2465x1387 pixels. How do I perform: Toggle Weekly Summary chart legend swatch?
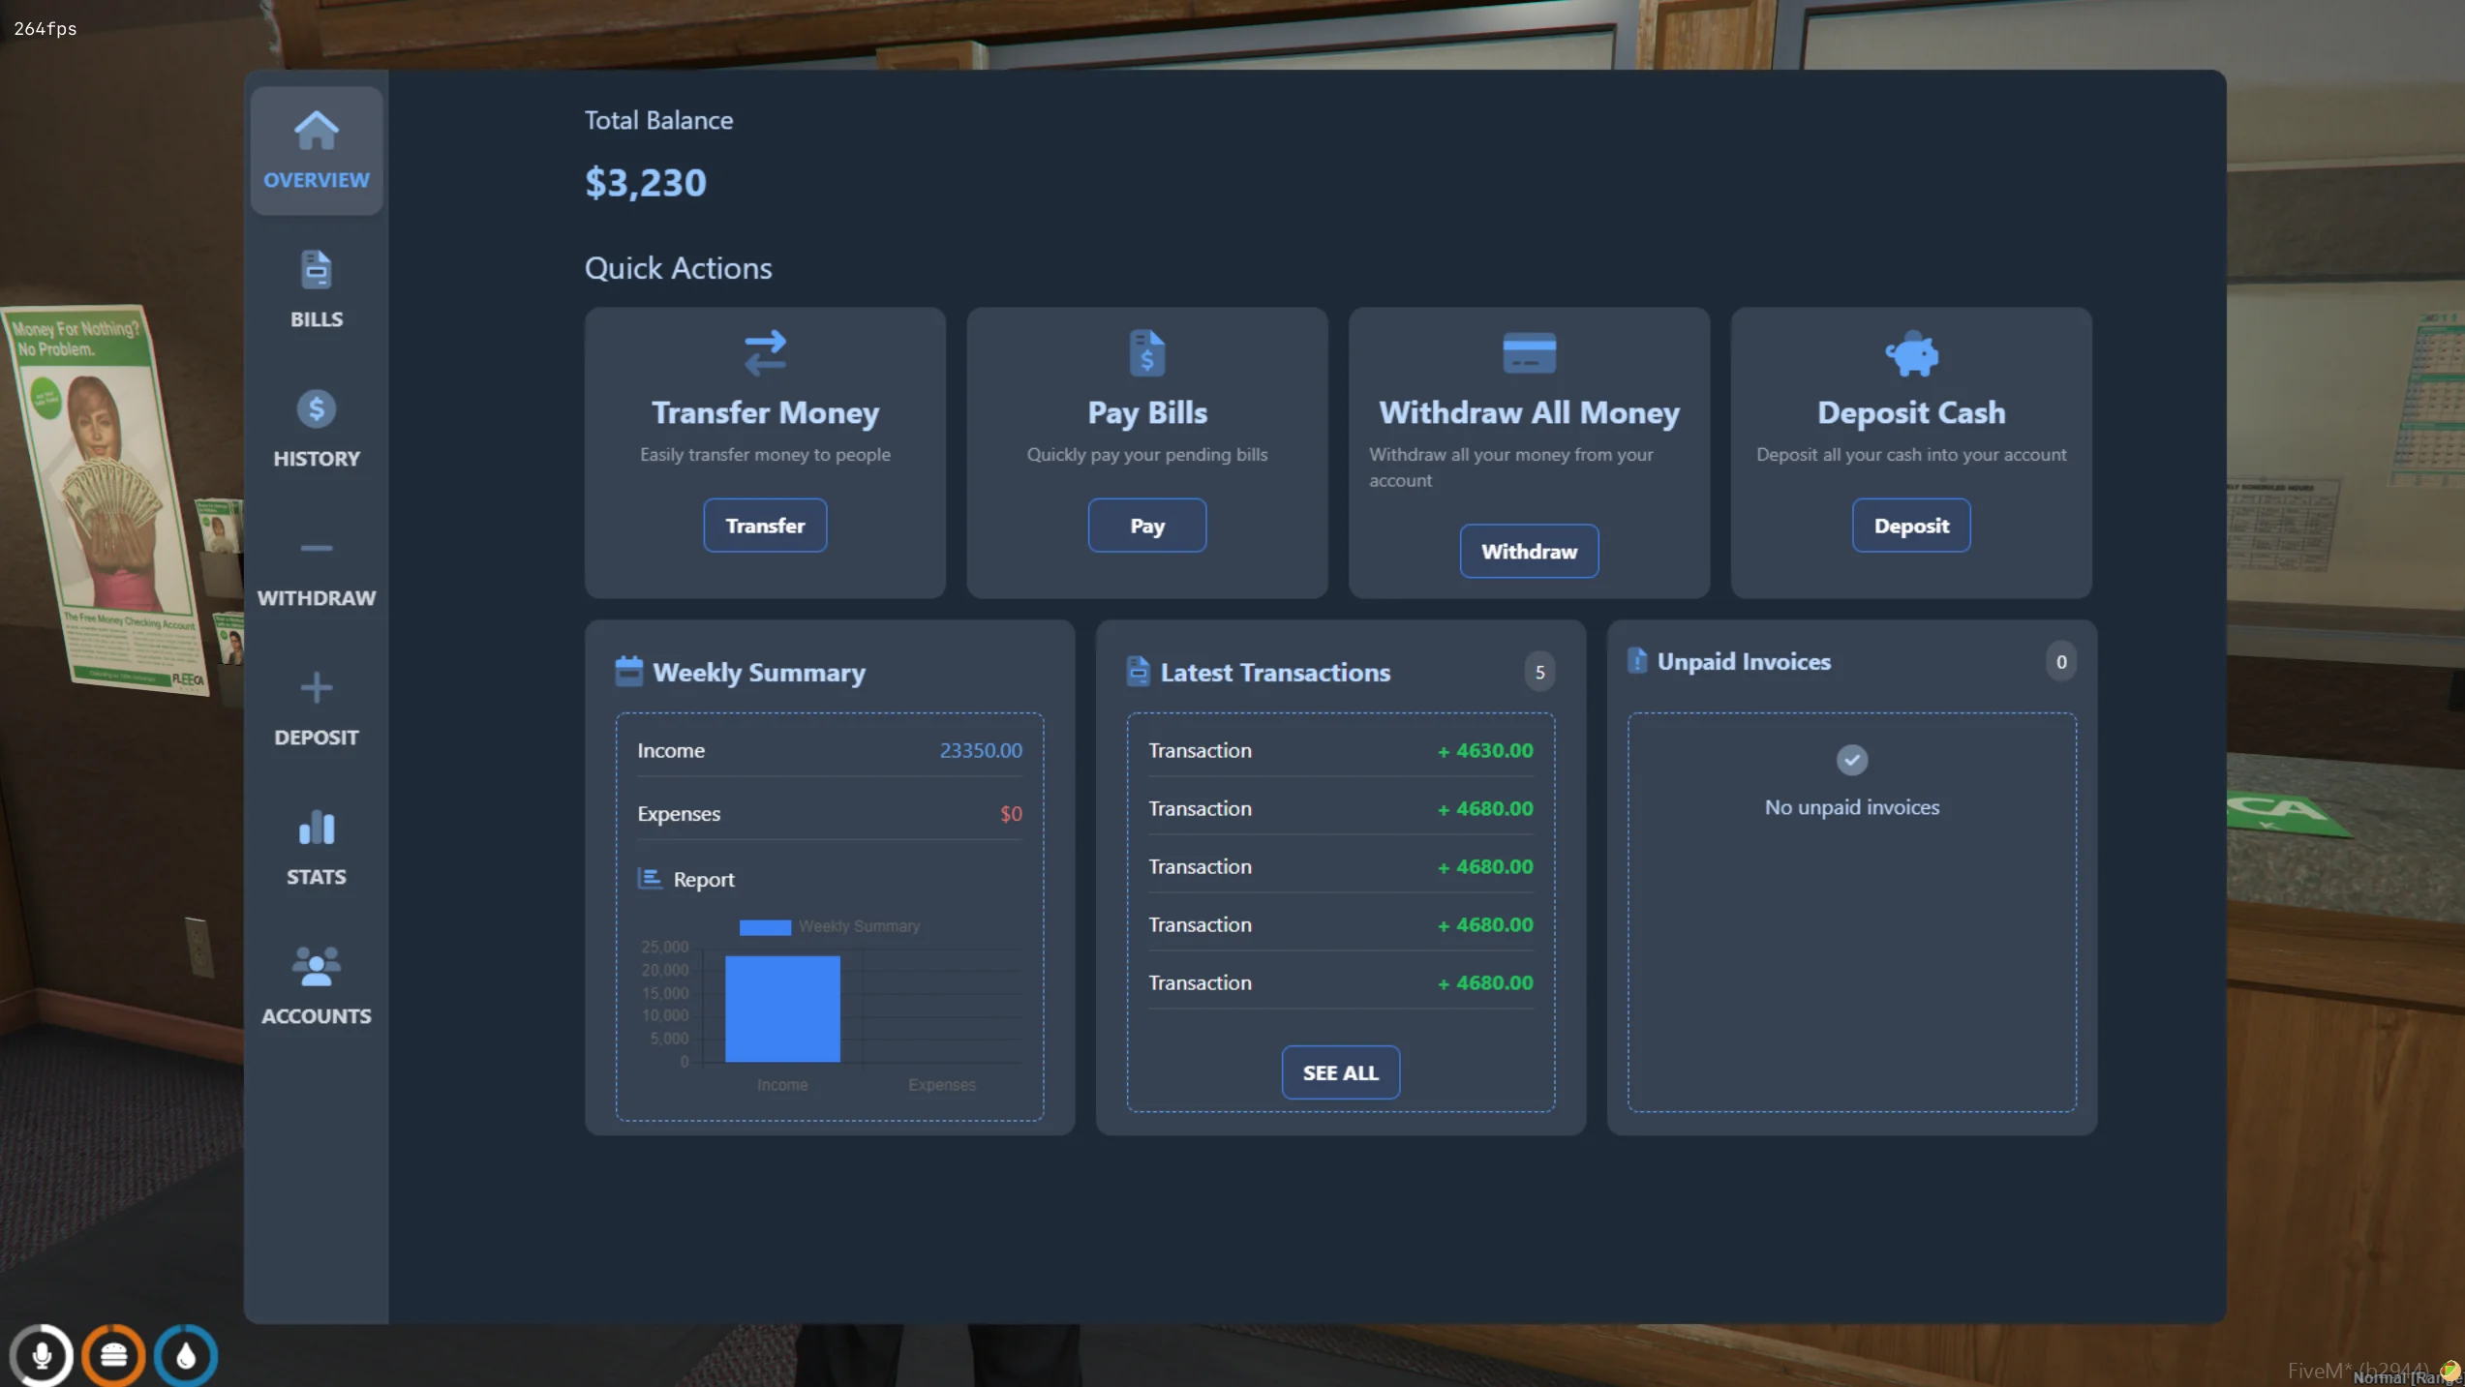(x=764, y=927)
